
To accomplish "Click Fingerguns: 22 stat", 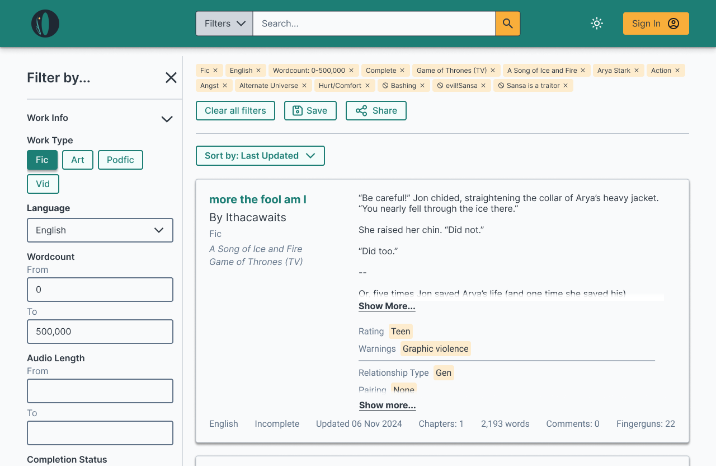I will (646, 424).
